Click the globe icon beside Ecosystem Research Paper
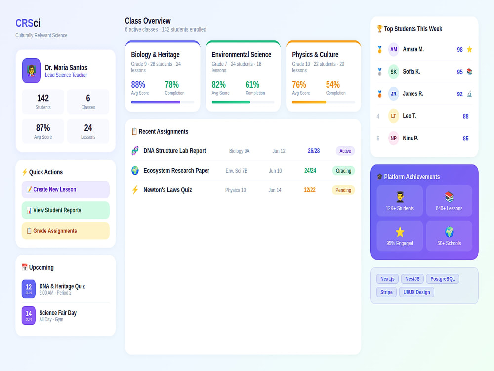Viewport: 494px width, 371px height. pyautogui.click(x=135, y=171)
